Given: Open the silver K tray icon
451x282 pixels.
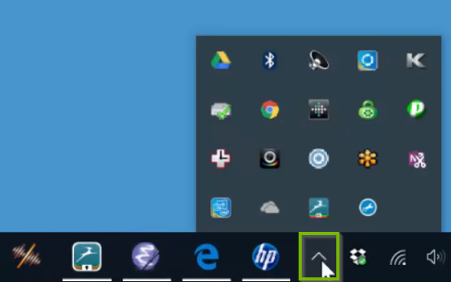Looking at the screenshot, I should pos(416,61).
